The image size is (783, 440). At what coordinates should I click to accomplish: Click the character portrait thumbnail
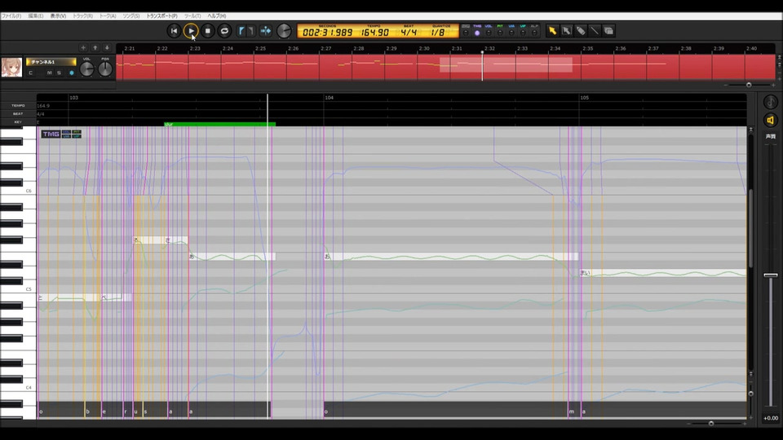(x=11, y=67)
